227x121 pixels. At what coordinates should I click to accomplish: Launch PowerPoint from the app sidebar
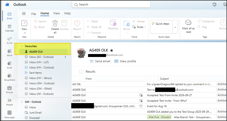9,78
